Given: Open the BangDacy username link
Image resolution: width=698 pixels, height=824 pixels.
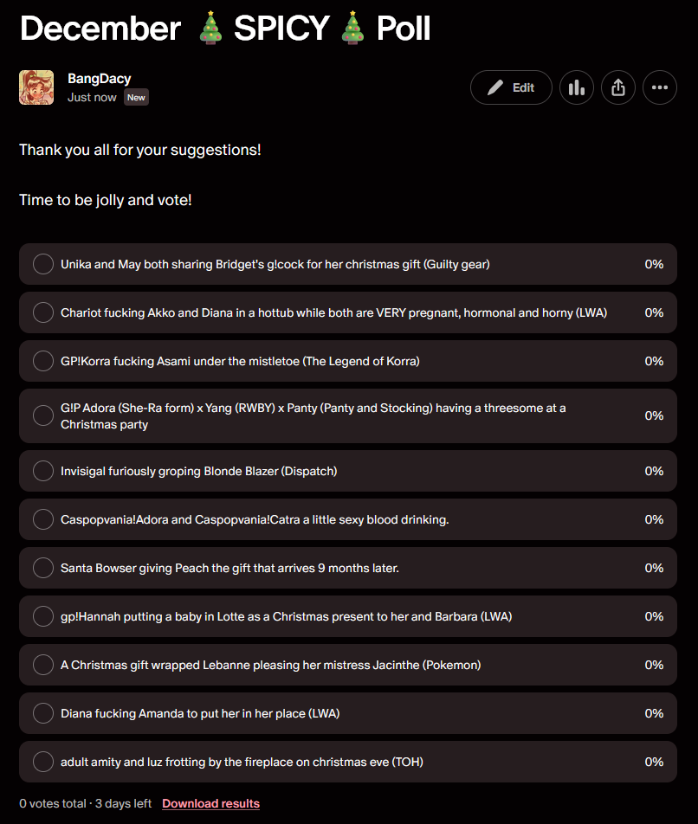Looking at the screenshot, I should pyautogui.click(x=100, y=79).
